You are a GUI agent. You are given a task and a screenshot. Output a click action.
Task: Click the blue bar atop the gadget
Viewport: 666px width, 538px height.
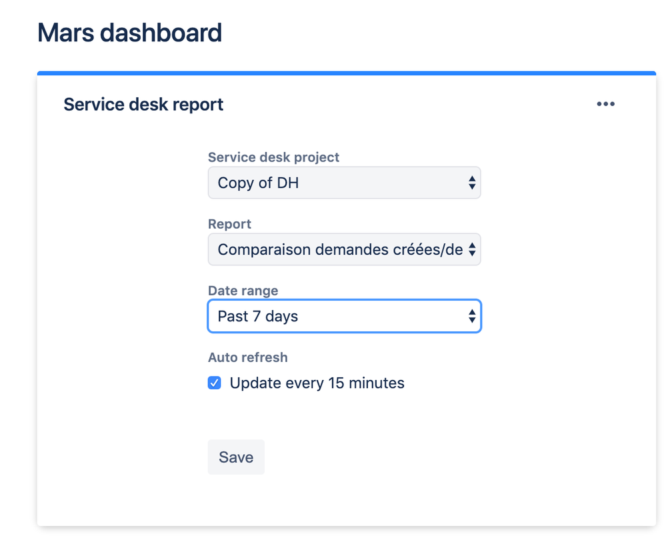pos(347,73)
